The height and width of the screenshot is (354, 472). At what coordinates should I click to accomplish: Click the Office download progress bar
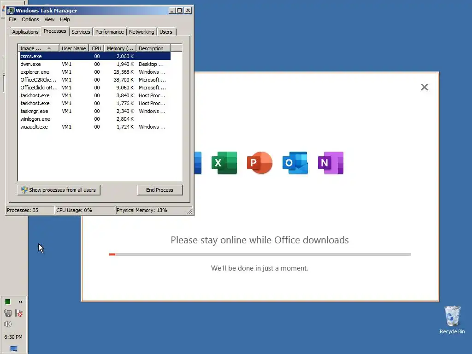tap(260, 254)
